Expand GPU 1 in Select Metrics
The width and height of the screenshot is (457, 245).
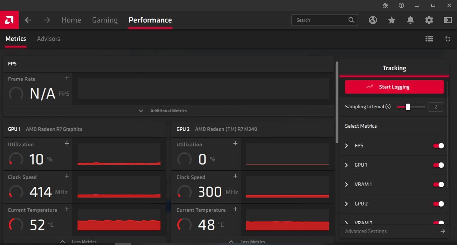[x=347, y=165]
